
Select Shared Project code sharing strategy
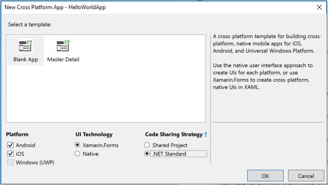point(147,146)
